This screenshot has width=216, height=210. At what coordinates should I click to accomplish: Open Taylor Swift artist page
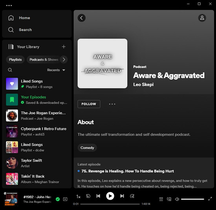[37, 163]
